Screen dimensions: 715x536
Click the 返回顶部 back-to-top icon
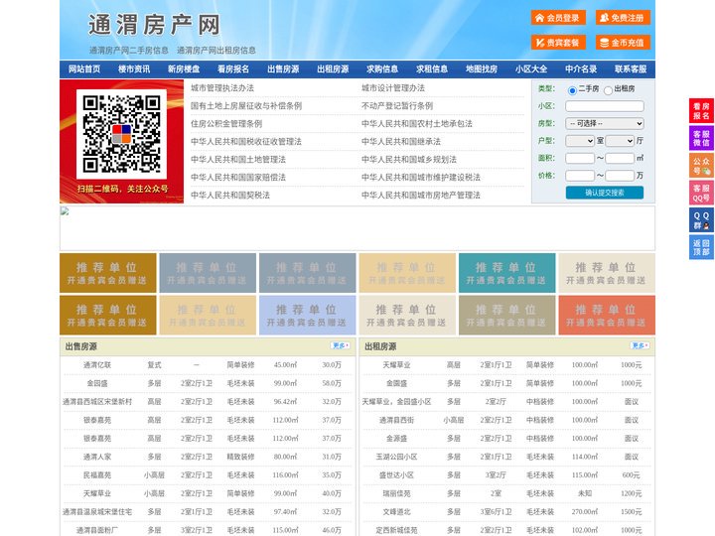tap(701, 247)
